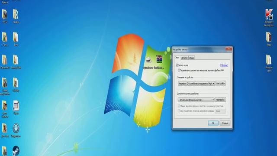
Task: Toggle the shared audio track with main device checkbox
Action: click(x=179, y=106)
